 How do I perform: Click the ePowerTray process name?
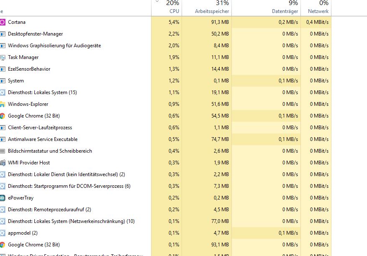pyautogui.click(x=21, y=198)
